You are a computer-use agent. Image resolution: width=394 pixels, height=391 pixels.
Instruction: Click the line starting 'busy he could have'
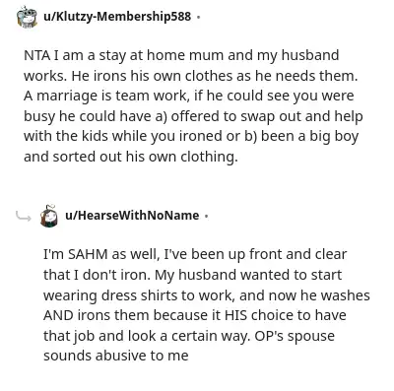tap(193, 116)
